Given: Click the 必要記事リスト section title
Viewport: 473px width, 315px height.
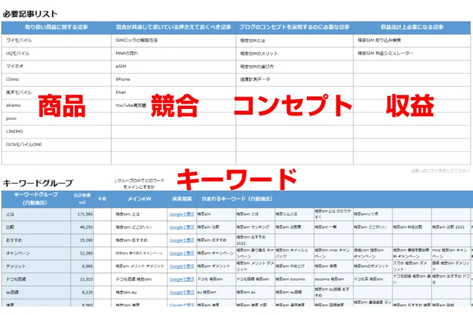Looking at the screenshot, I should (x=30, y=14).
